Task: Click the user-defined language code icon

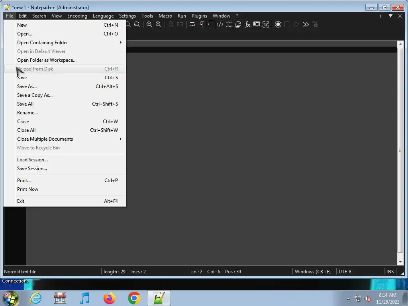Action: click(x=220, y=24)
